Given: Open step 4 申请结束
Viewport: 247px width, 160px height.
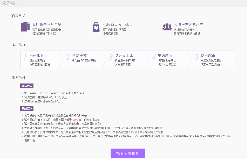Looking at the screenshot, I should 165,55.
